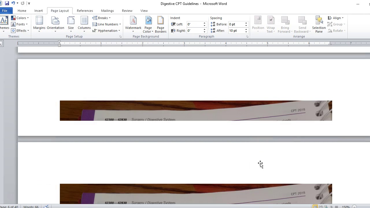Click the ruler tab selector
370x208 pixels.
1,44
